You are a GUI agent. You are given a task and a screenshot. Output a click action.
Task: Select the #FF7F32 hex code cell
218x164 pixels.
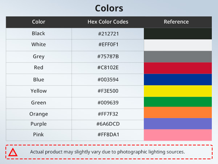pos(108,114)
